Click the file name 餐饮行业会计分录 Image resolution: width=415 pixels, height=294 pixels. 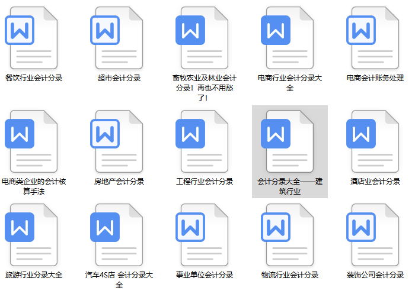(x=34, y=78)
